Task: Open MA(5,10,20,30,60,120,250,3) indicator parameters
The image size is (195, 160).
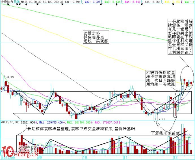Action: [x=42, y=2]
